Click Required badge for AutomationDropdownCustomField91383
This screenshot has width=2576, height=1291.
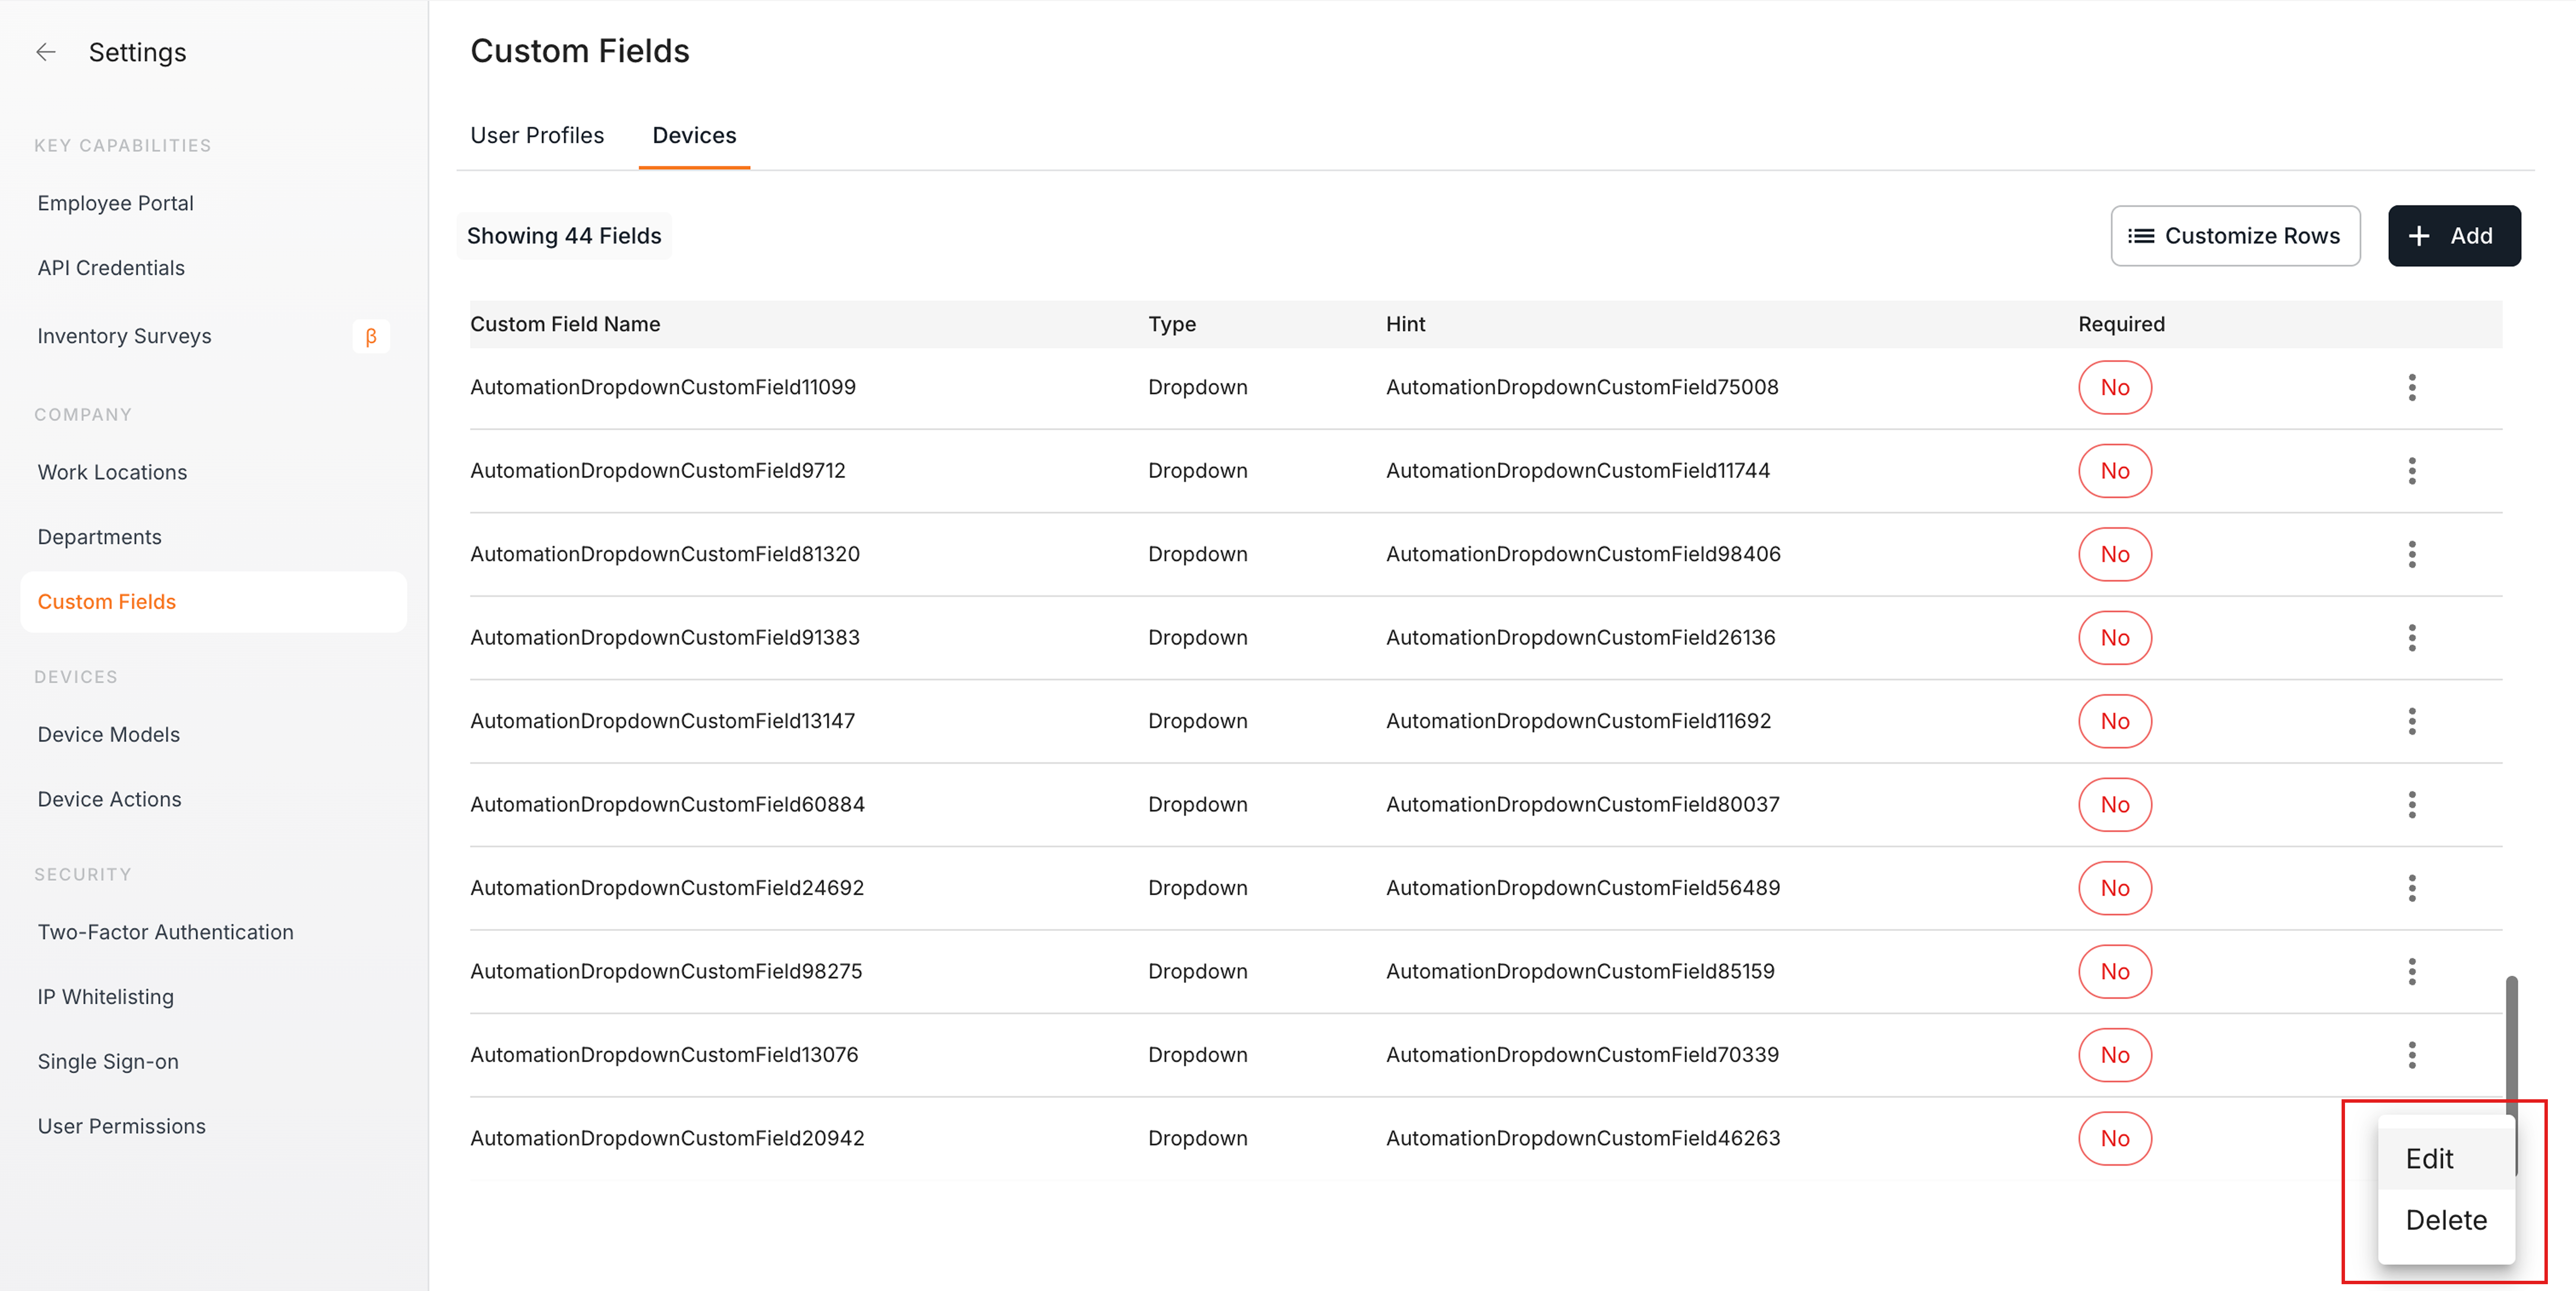click(2114, 637)
